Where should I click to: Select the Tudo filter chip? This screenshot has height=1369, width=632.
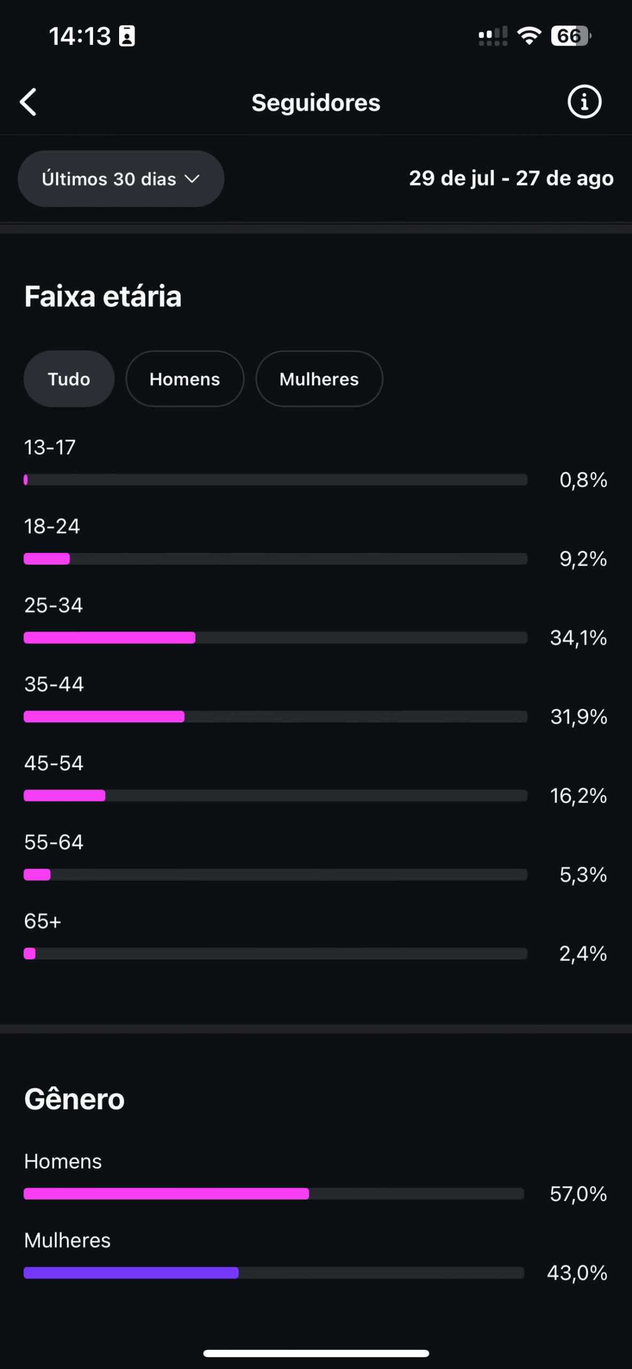pyautogui.click(x=69, y=379)
